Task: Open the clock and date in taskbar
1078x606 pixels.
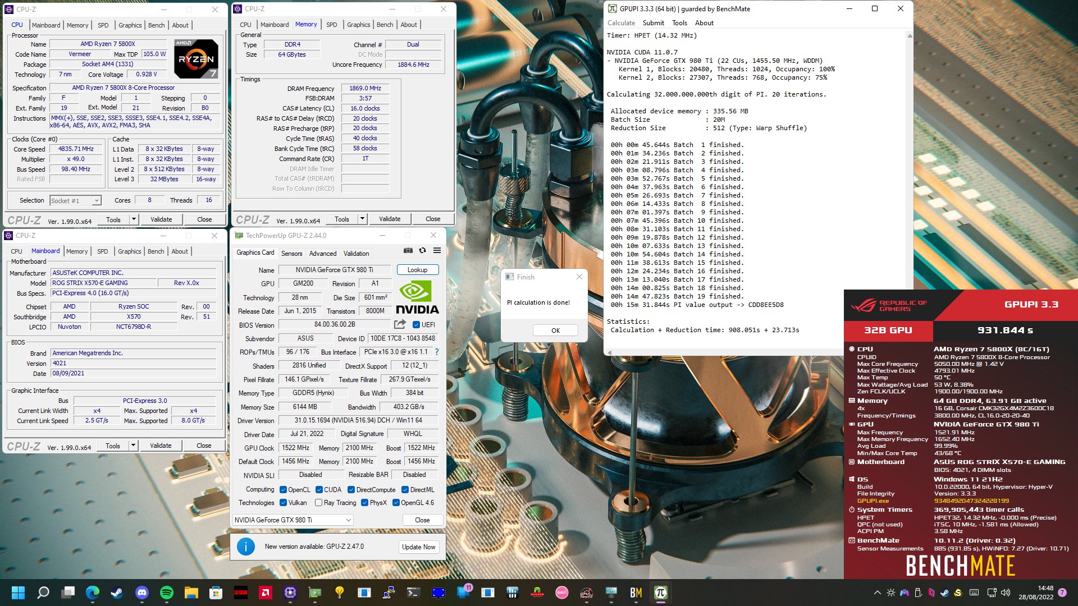Action: click(1036, 593)
